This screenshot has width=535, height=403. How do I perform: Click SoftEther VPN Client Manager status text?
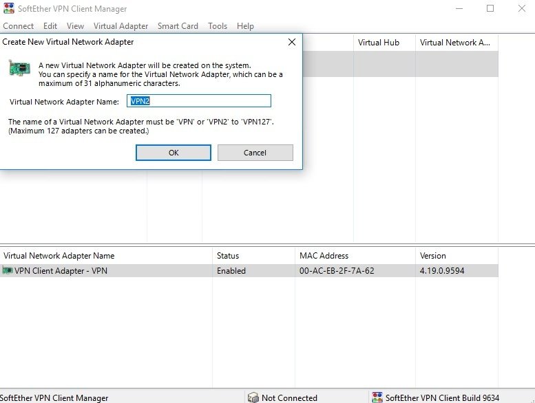pyautogui.click(x=54, y=398)
